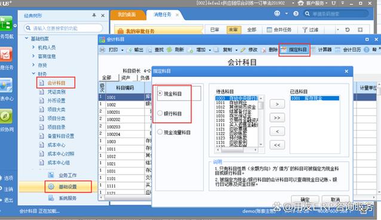Click the expand icon right of message refresh

point(360,30)
